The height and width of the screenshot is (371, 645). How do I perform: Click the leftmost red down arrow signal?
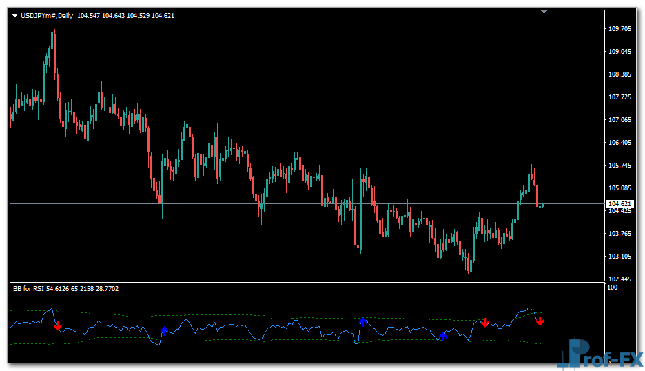point(58,325)
